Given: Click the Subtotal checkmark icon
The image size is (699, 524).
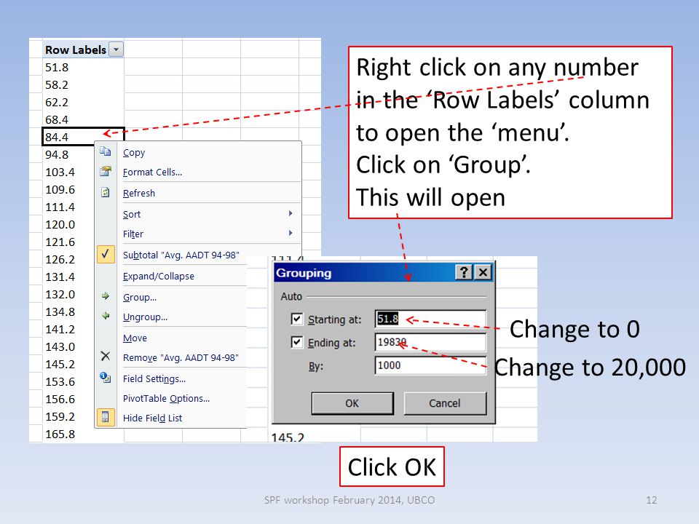Looking at the screenshot, I should 106,254.
